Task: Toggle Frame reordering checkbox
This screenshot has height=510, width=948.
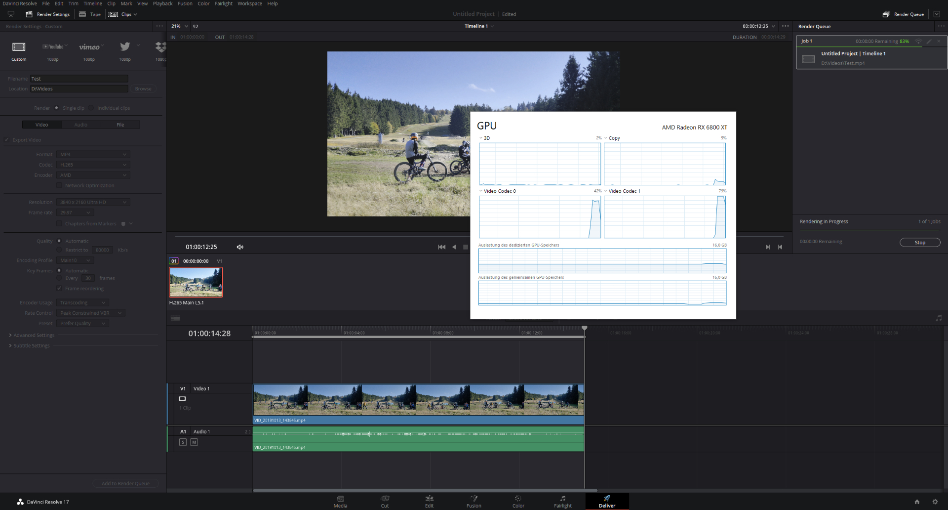Action: 59,289
